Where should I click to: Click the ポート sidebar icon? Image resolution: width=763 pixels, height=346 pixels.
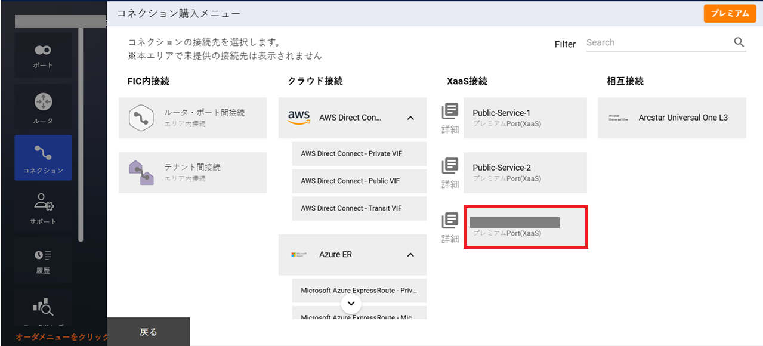point(43,55)
